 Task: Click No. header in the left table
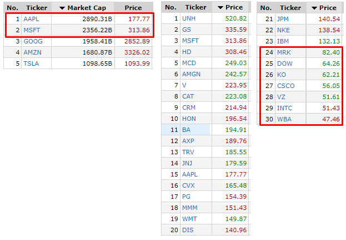13,8
